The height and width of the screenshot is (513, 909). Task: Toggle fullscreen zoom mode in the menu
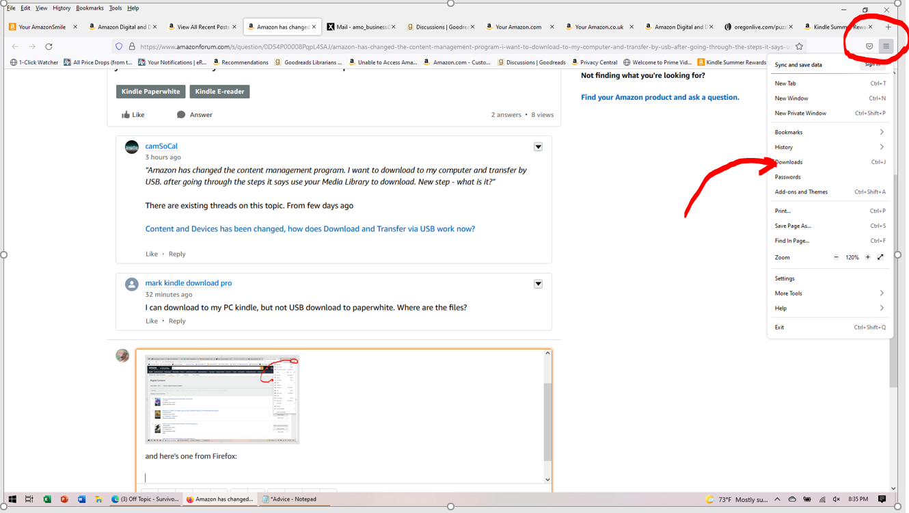[x=880, y=257]
